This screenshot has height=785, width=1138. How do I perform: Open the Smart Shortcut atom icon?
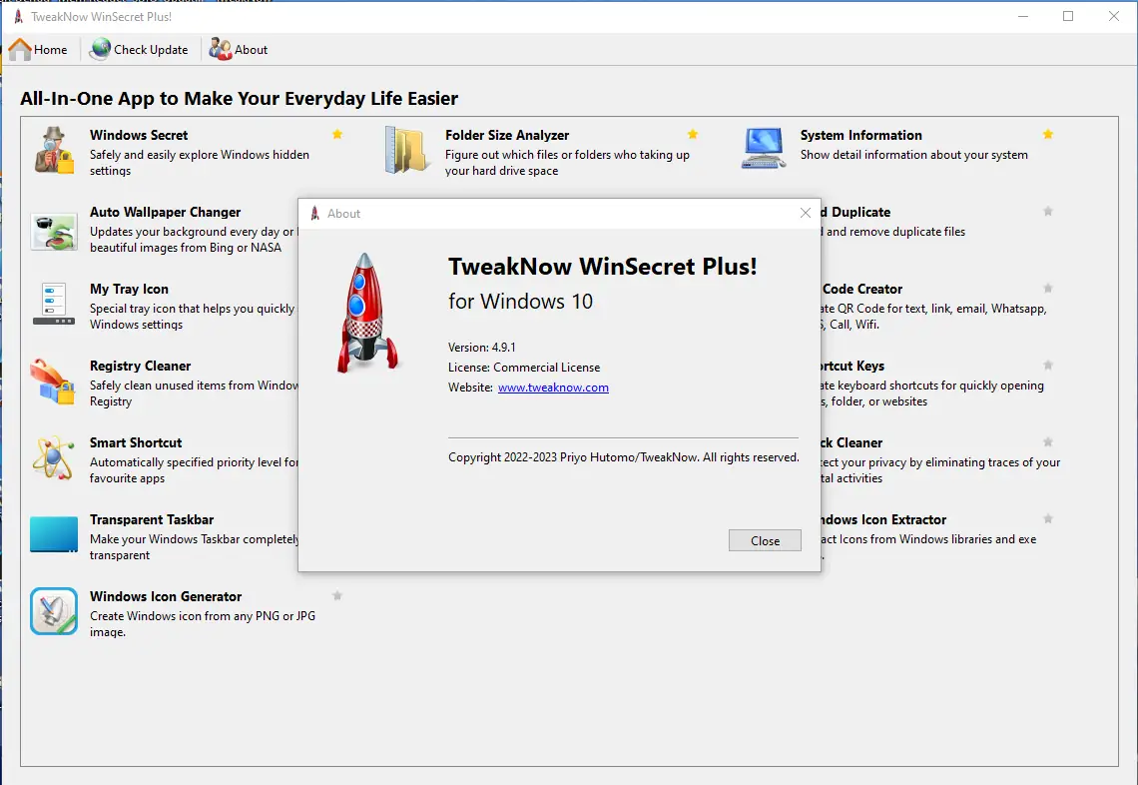point(53,457)
